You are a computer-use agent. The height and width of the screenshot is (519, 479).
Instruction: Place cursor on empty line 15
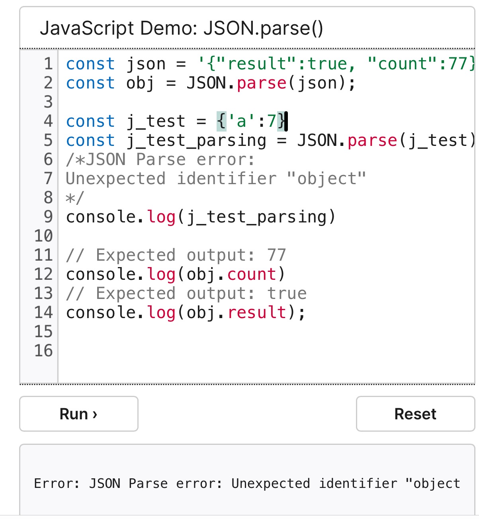pos(267,332)
